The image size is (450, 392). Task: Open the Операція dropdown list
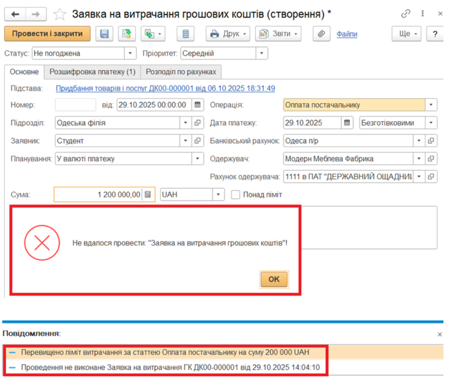point(431,105)
